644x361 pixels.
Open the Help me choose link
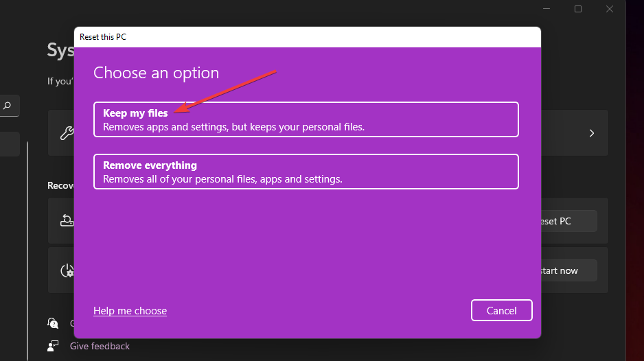tap(130, 310)
